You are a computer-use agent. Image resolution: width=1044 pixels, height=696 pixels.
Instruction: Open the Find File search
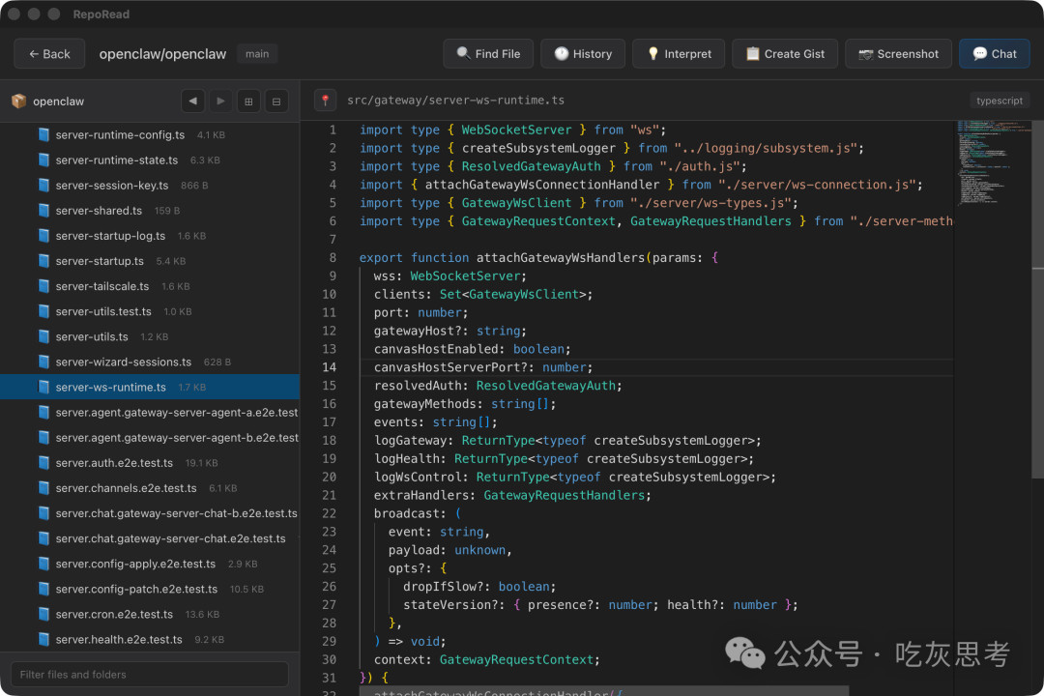[488, 54]
